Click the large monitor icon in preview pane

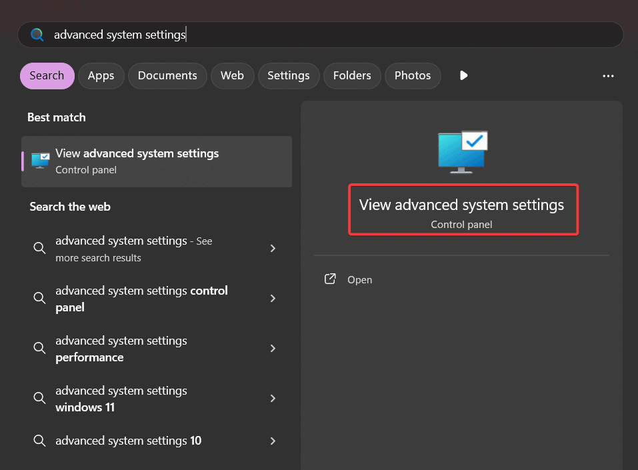point(463,152)
